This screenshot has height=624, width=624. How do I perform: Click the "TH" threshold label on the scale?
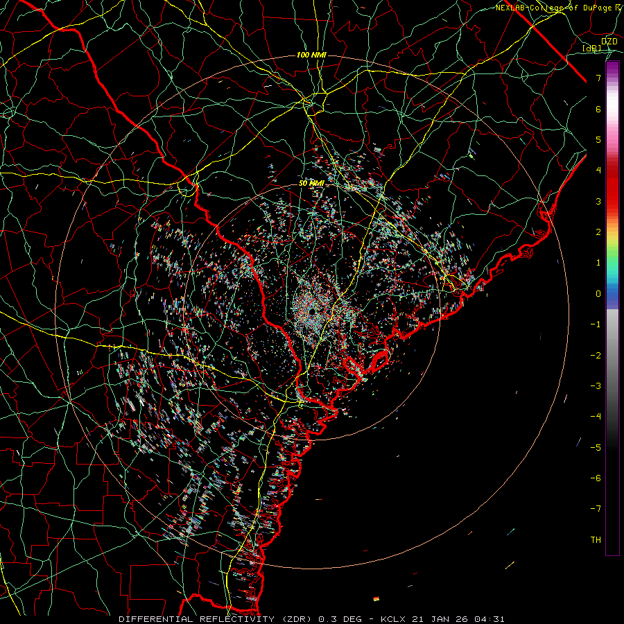coord(596,540)
